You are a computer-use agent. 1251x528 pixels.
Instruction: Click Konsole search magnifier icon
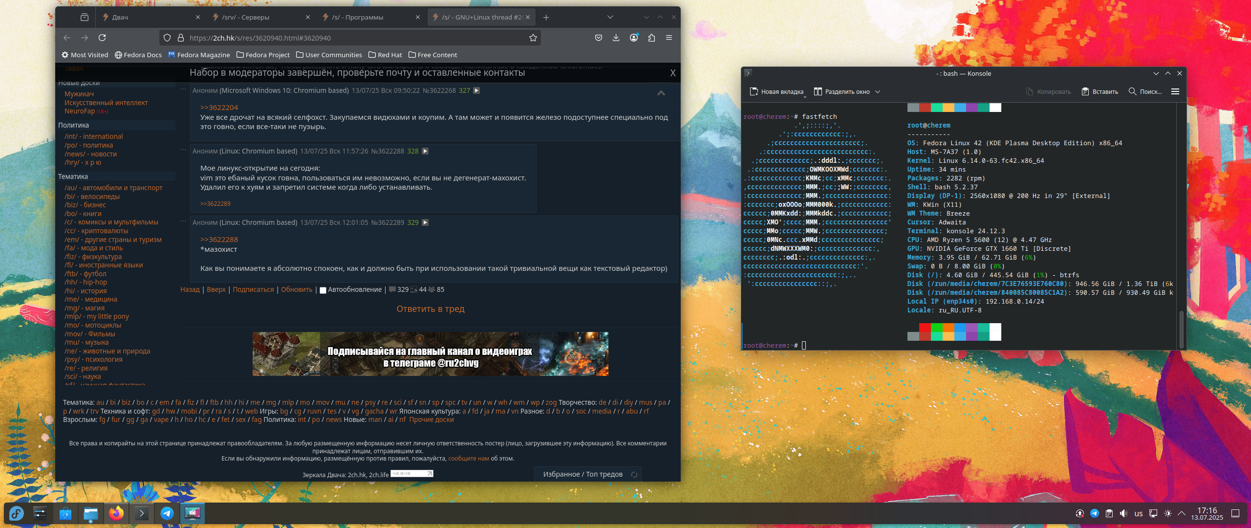point(1132,91)
